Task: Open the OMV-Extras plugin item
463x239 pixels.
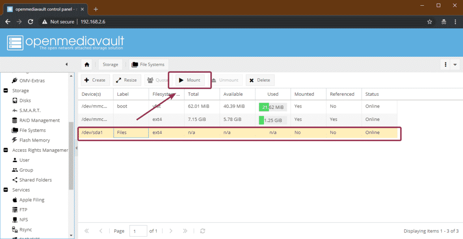Action: 28,81
